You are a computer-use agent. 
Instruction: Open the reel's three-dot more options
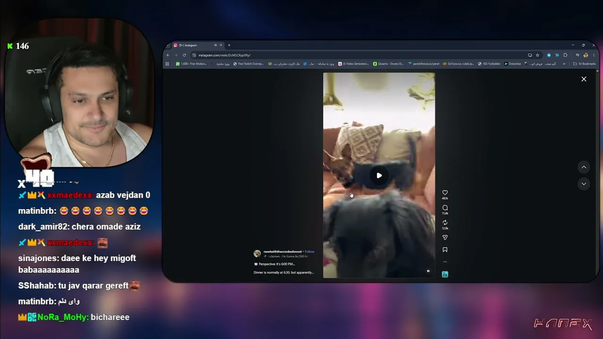(445, 262)
